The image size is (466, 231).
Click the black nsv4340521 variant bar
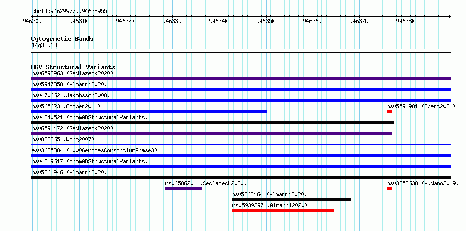(x=213, y=123)
